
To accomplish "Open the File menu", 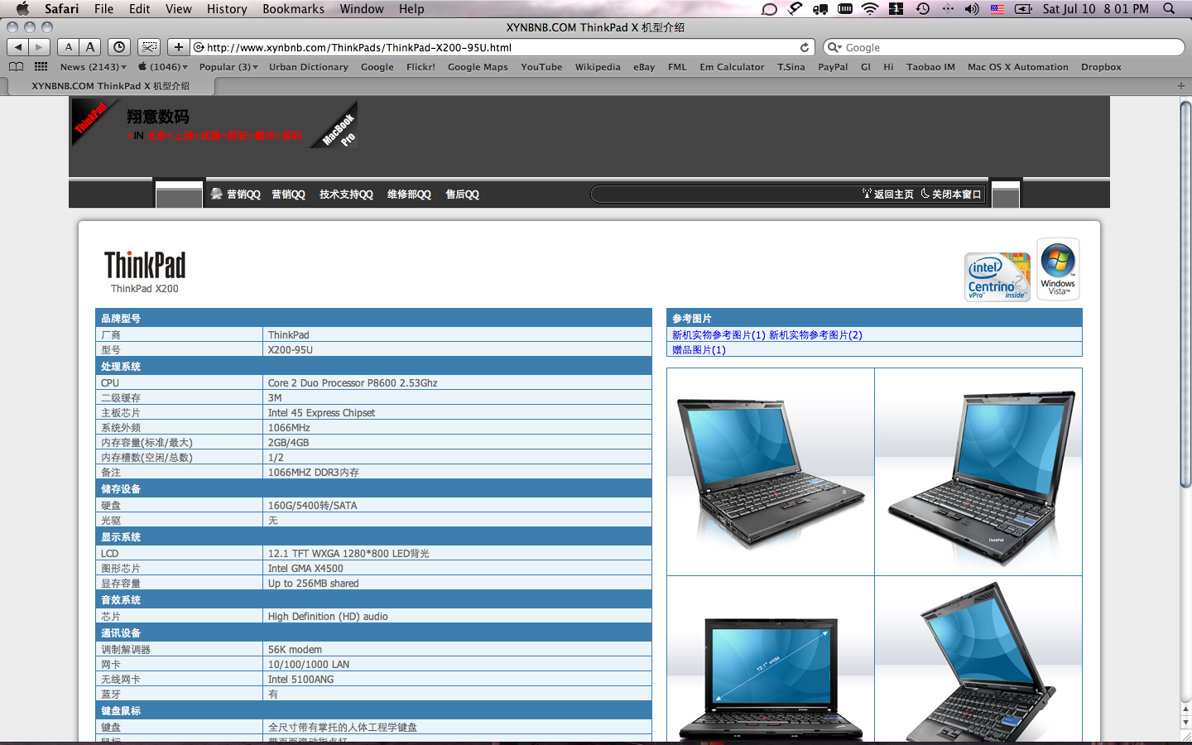I will [x=103, y=8].
